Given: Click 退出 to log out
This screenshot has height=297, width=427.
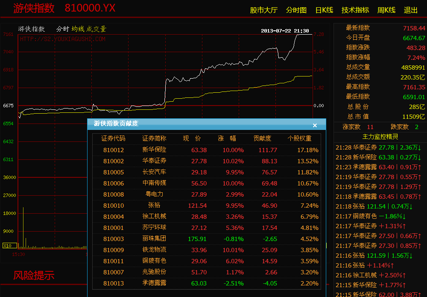Looking at the screenshot, I should pyautogui.click(x=411, y=10).
